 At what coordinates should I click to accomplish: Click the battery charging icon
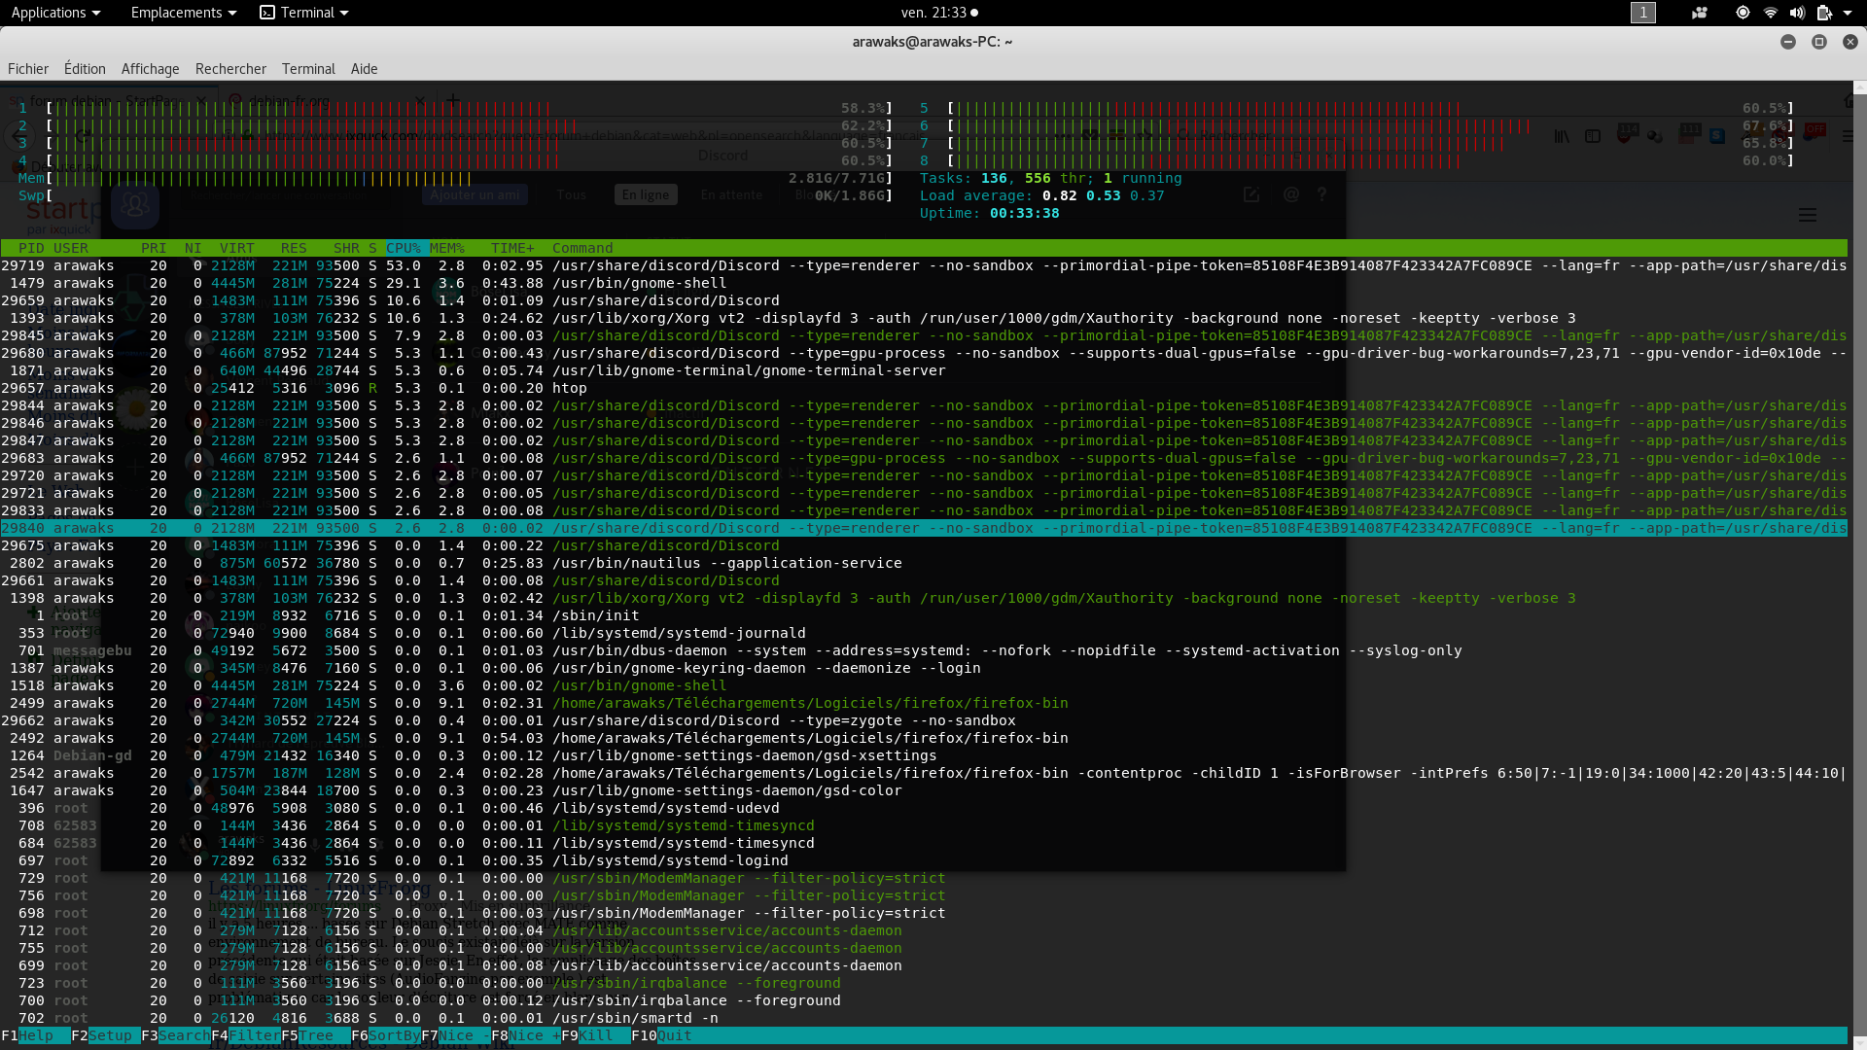(1824, 13)
